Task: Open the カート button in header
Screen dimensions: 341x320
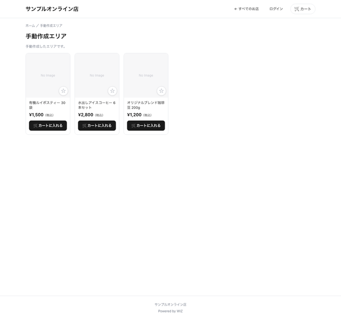Action: 303,9
